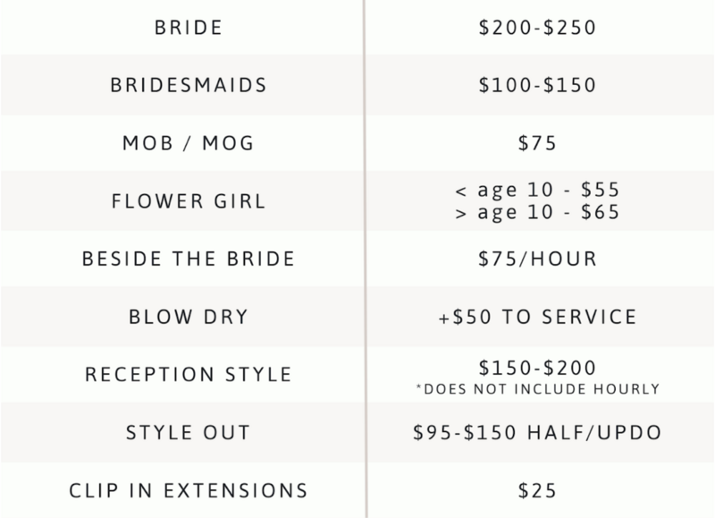Image resolution: width=715 pixels, height=518 pixels.
Task: Click the BRIDESMAIDS row label
Action: [189, 85]
